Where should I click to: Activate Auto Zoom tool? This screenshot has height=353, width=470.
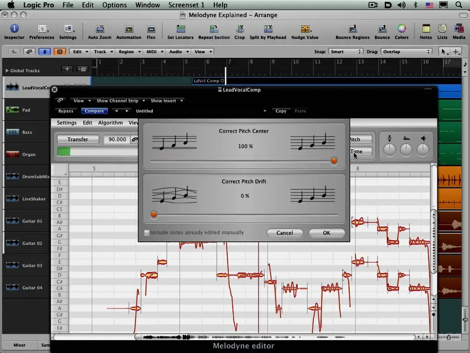click(x=100, y=28)
